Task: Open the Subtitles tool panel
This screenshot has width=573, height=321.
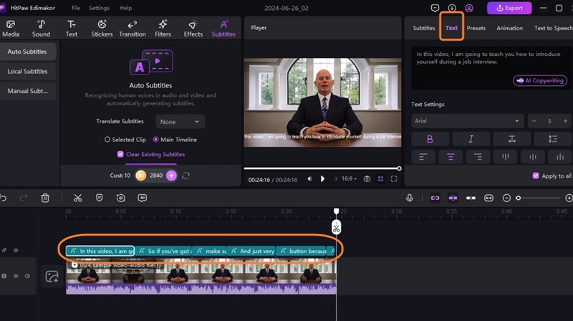Action: [223, 29]
